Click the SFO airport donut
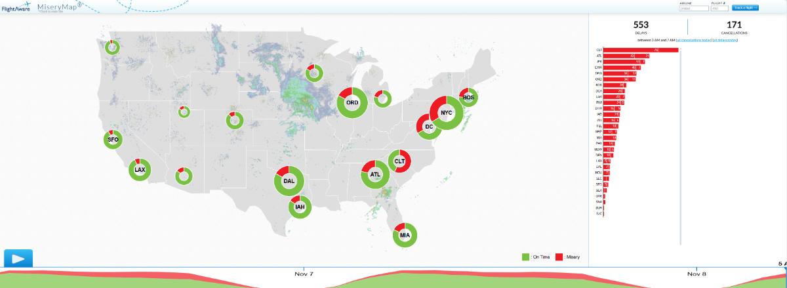The width and height of the screenshot is (787, 288). [113, 140]
